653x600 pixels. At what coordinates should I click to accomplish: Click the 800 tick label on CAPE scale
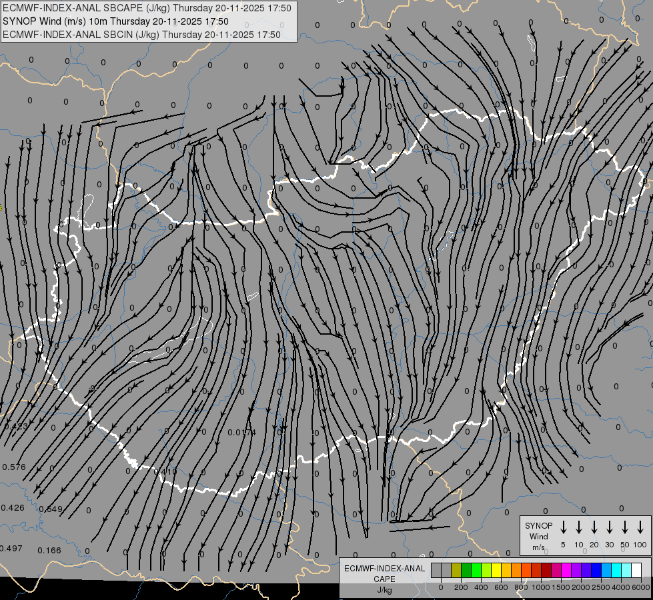521,587
